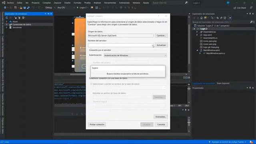The image size is (256, 144).
Task: Open the Editar menu
Action: 20,3
